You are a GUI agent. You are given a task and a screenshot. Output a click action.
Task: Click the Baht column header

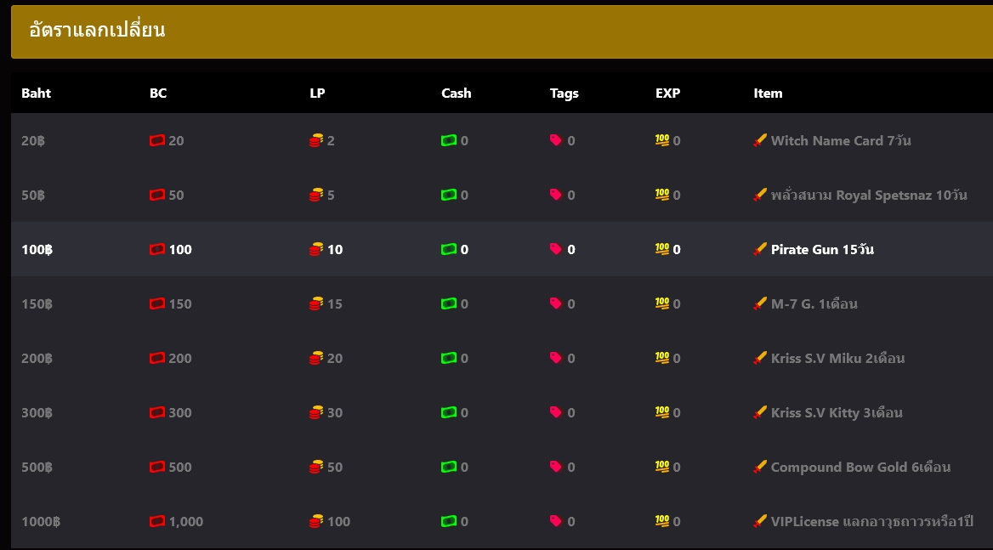coord(36,94)
